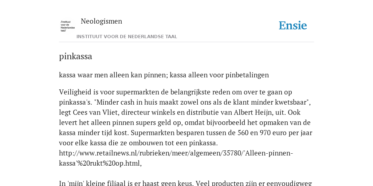Click the word pinkassa's in the paragraph
The width and height of the screenshot is (373, 186).
pyautogui.click(x=75, y=102)
